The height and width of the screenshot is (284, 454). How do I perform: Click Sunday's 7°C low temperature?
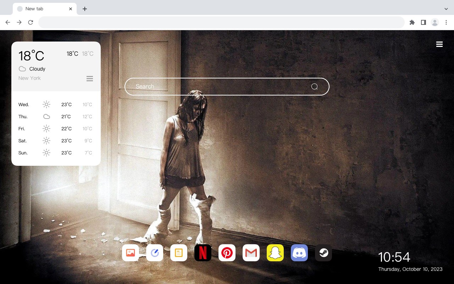pos(88,153)
